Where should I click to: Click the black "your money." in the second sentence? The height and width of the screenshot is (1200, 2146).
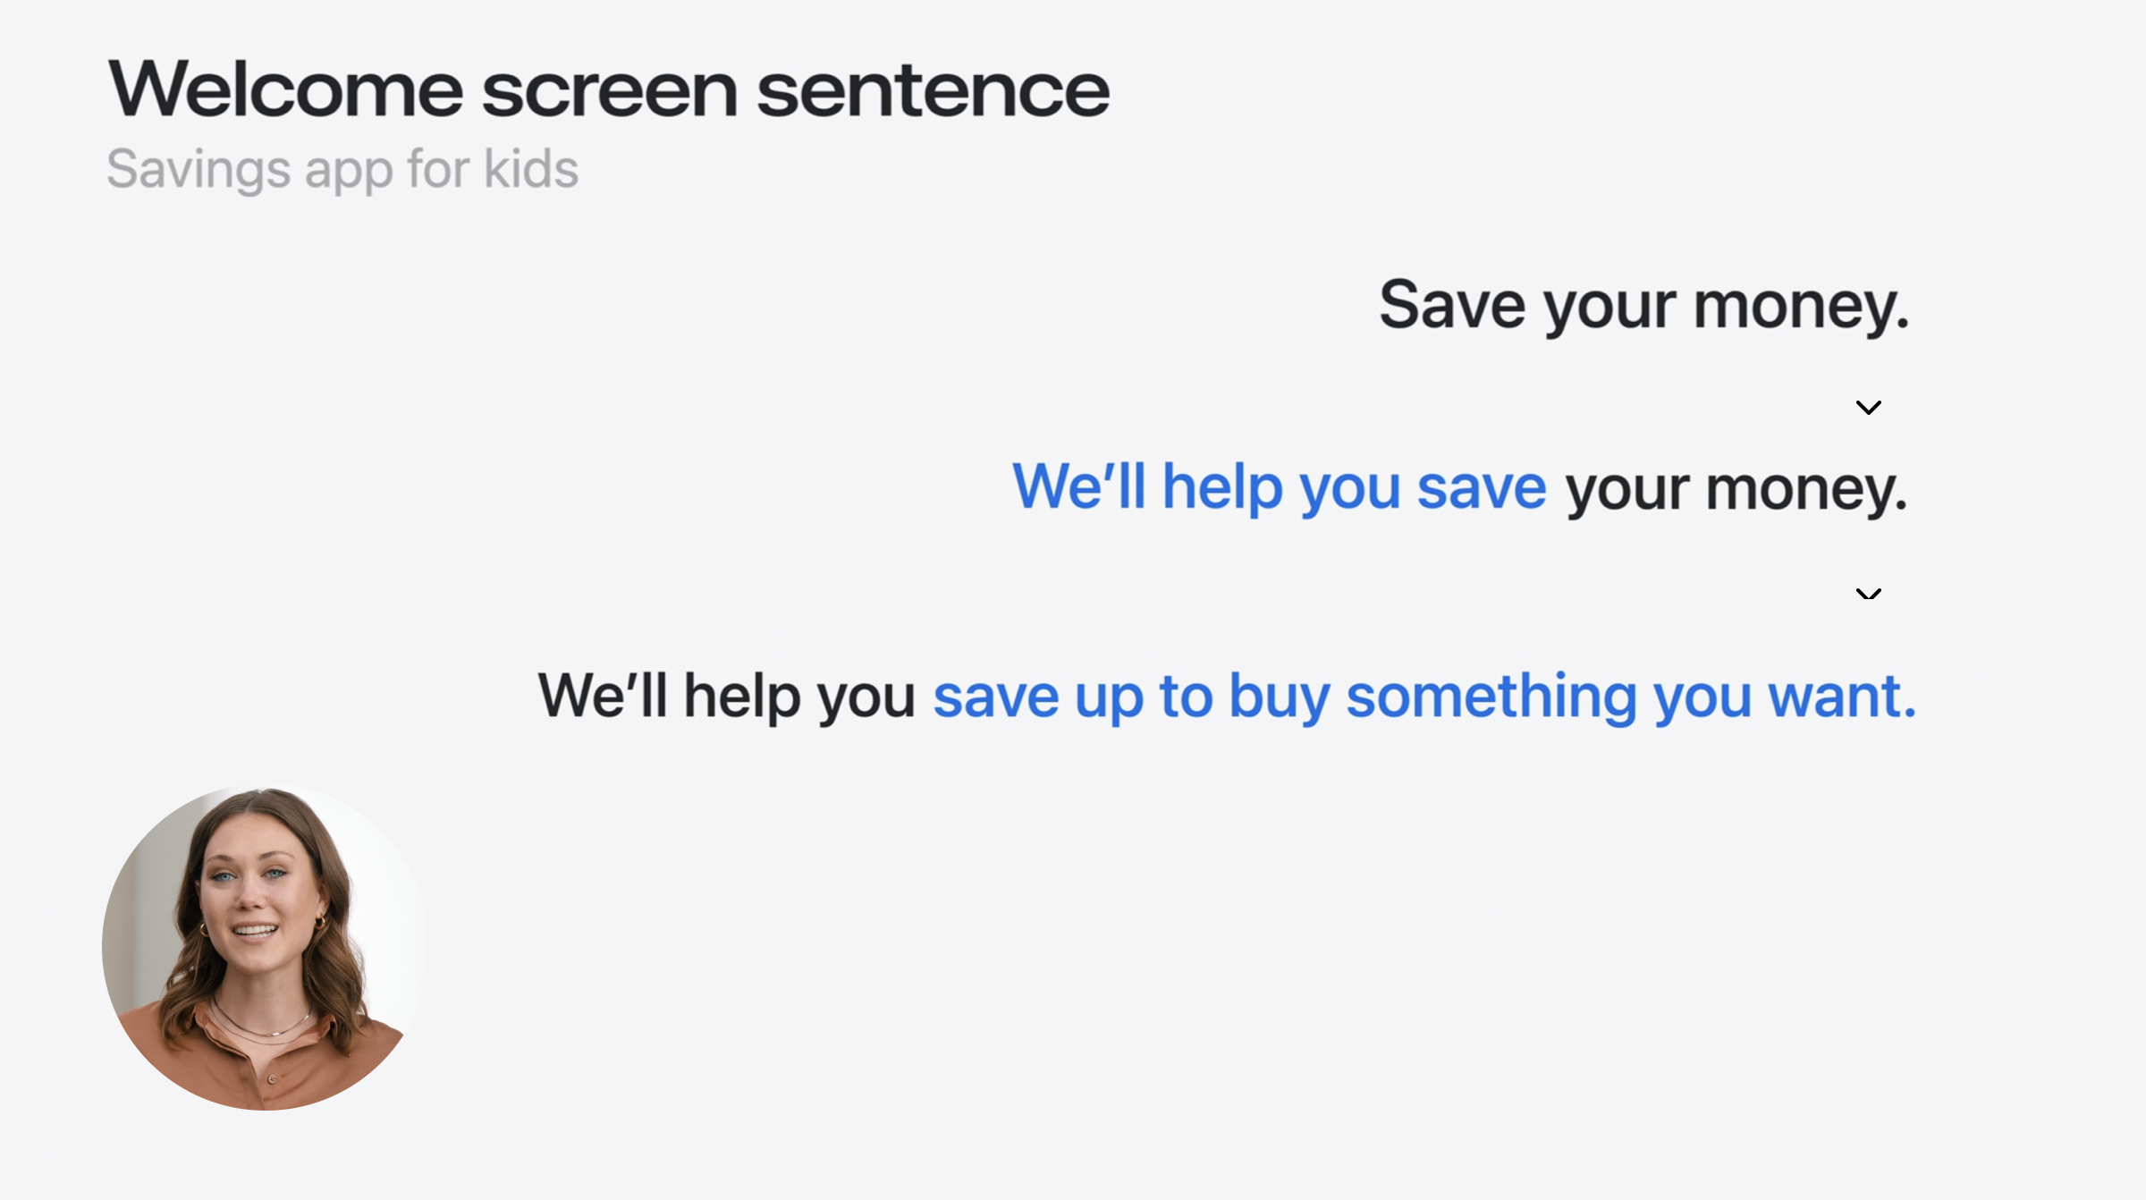1736,490
